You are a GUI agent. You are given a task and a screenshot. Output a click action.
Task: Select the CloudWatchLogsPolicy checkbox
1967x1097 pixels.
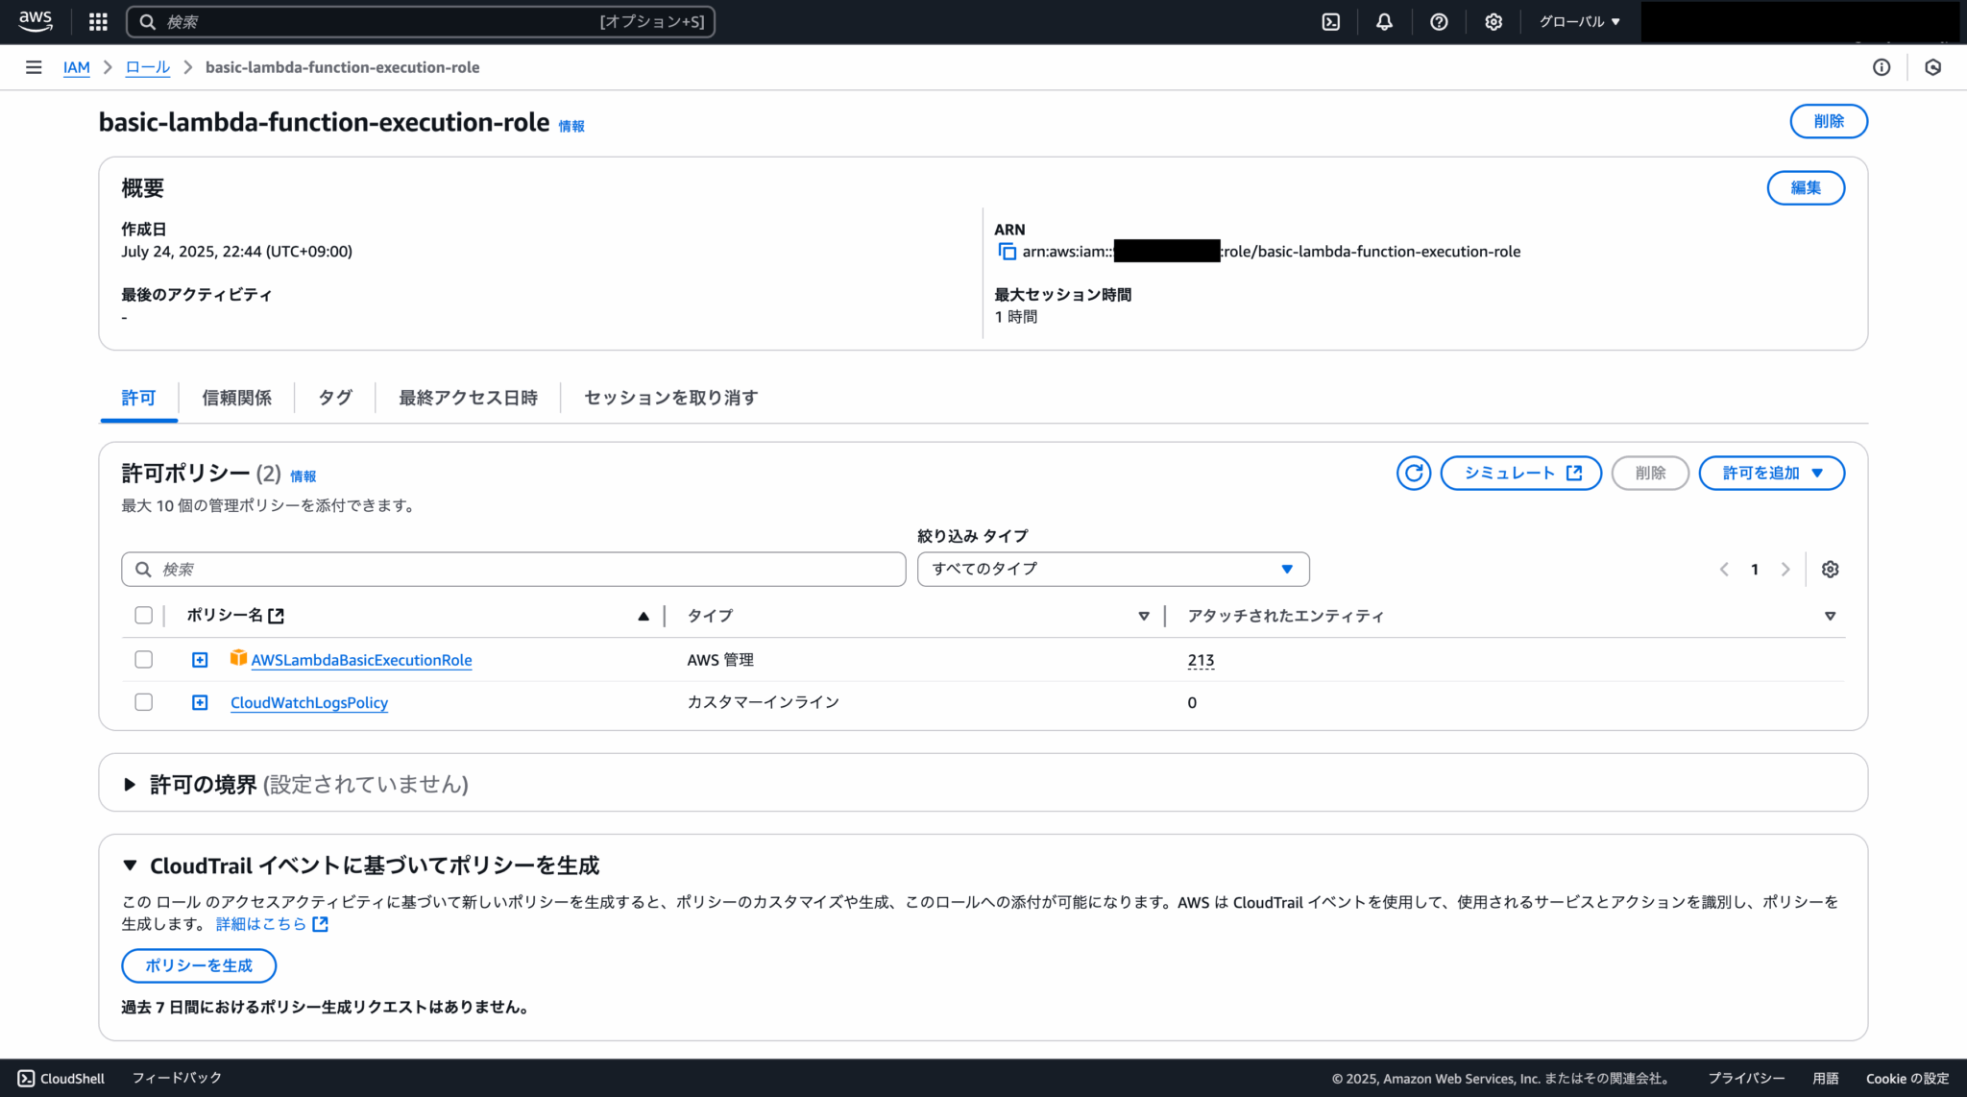(144, 701)
